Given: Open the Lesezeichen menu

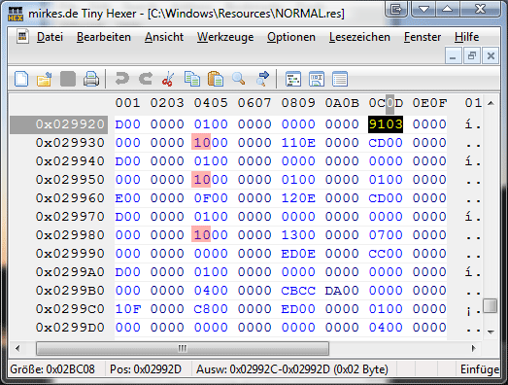Looking at the screenshot, I should [359, 37].
